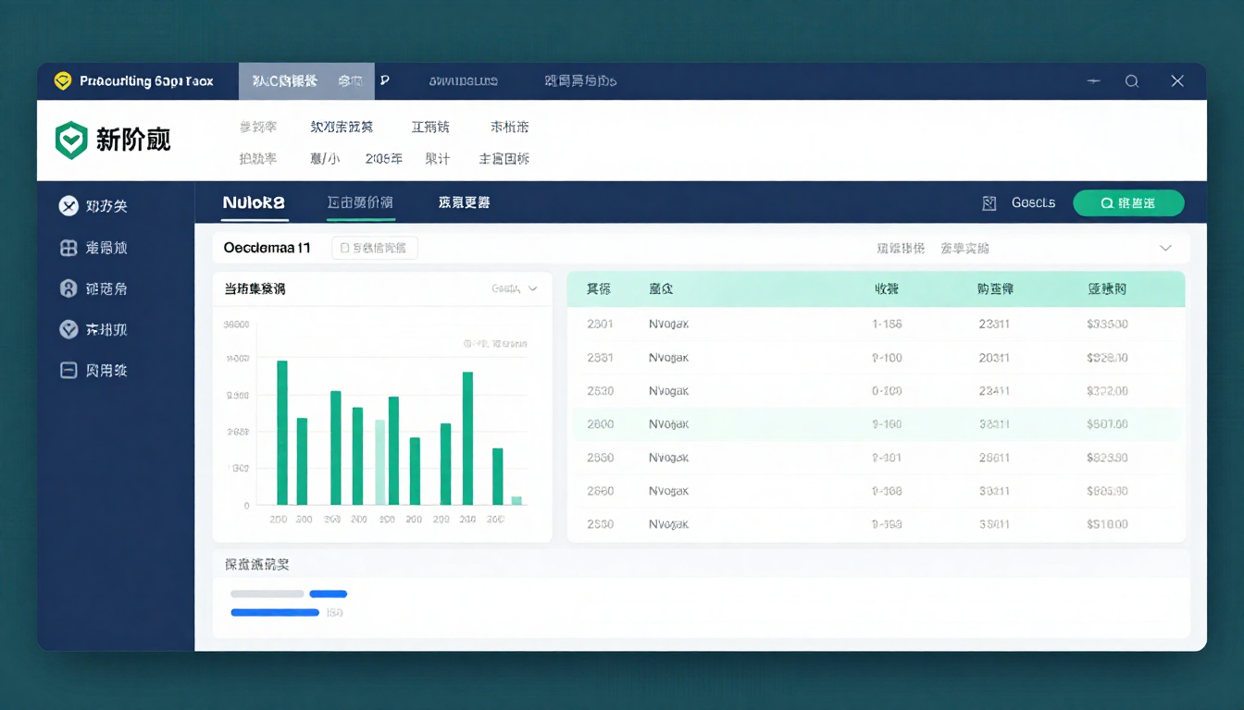1244x710 pixels.
Task: Click the document icon beside Goscls
Action: tap(989, 202)
